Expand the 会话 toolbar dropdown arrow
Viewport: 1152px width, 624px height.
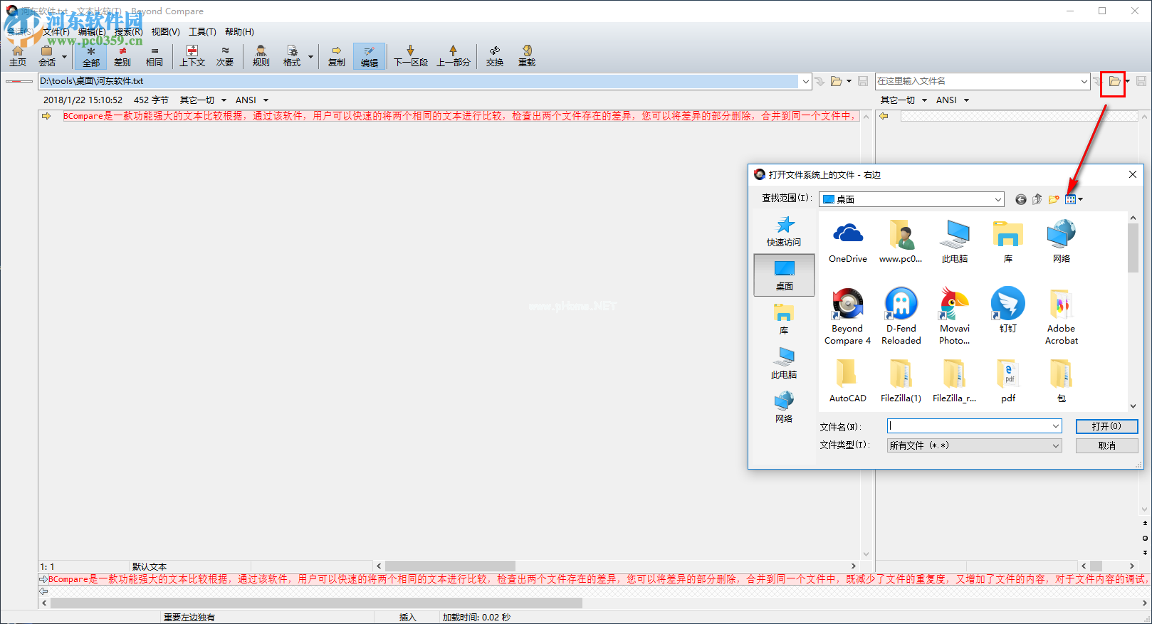pyautogui.click(x=64, y=56)
